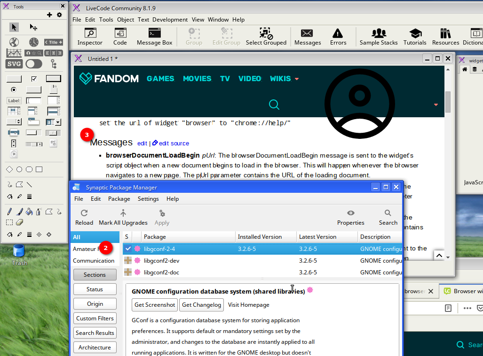Select the paint pencil tool

click(9, 212)
